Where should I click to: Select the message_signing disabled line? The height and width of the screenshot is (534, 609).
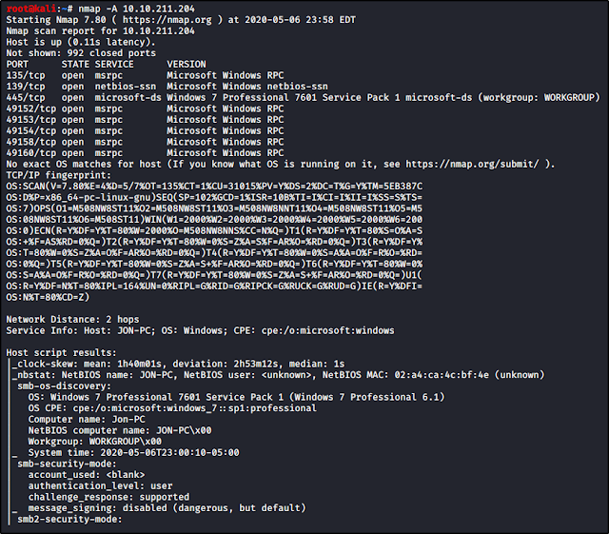167,508
